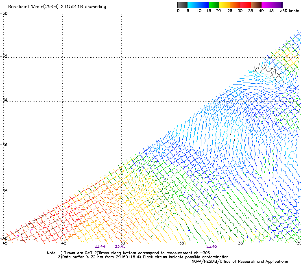Screen dimensions: 301x264
Task: Click the note line '3)Data buffer is 22 hrs'
Action: click(143, 257)
